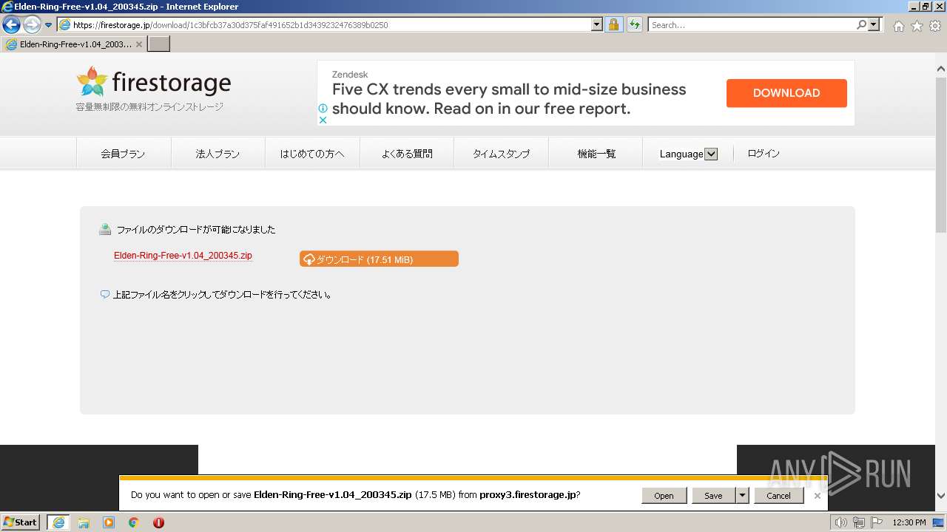Open Favorites star icon

click(917, 26)
